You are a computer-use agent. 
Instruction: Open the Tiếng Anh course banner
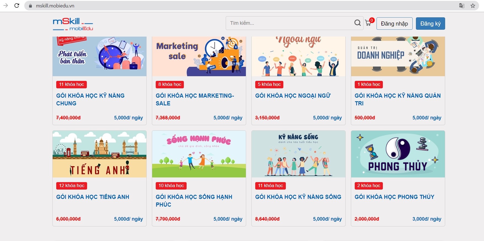tap(100, 154)
